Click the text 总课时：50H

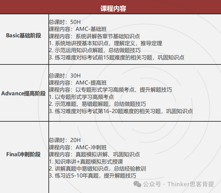coord(65,22)
